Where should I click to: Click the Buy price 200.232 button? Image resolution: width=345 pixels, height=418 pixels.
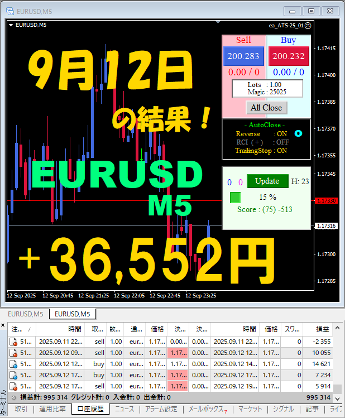click(x=289, y=56)
